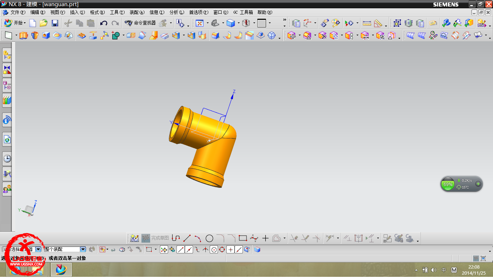493x279 pixels.
Task: Click the Point (plus) sketch tool
Action: [265, 238]
